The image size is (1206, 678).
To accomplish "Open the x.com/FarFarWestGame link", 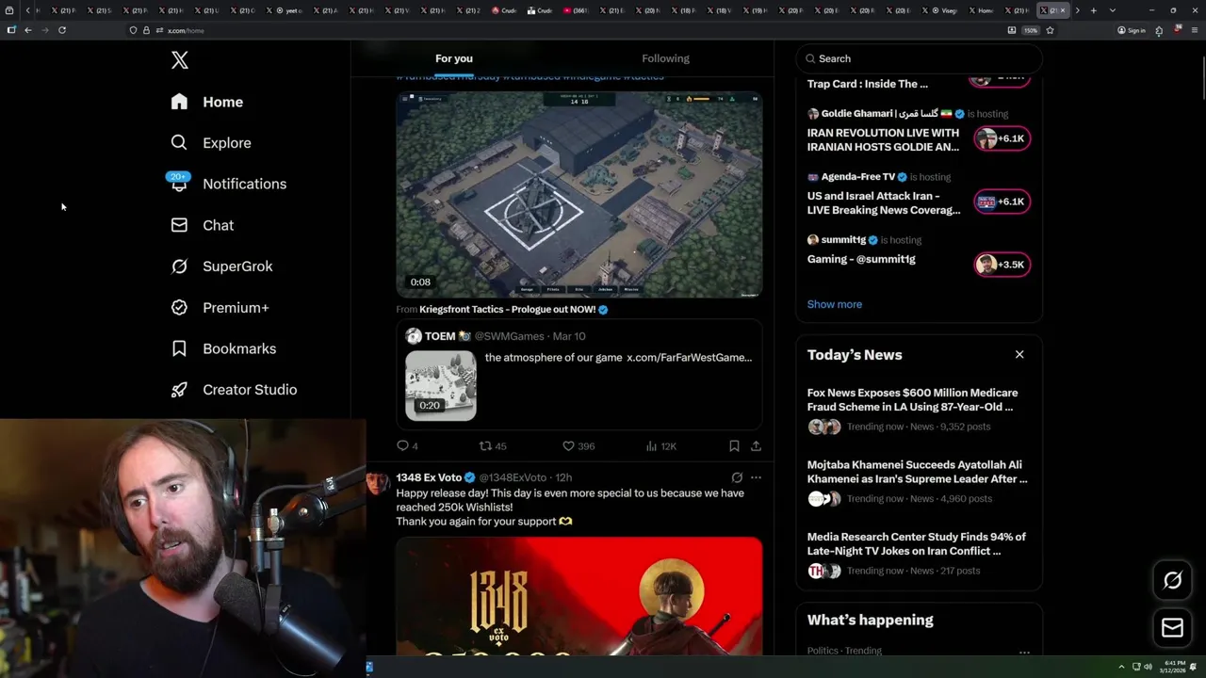I will (x=689, y=358).
